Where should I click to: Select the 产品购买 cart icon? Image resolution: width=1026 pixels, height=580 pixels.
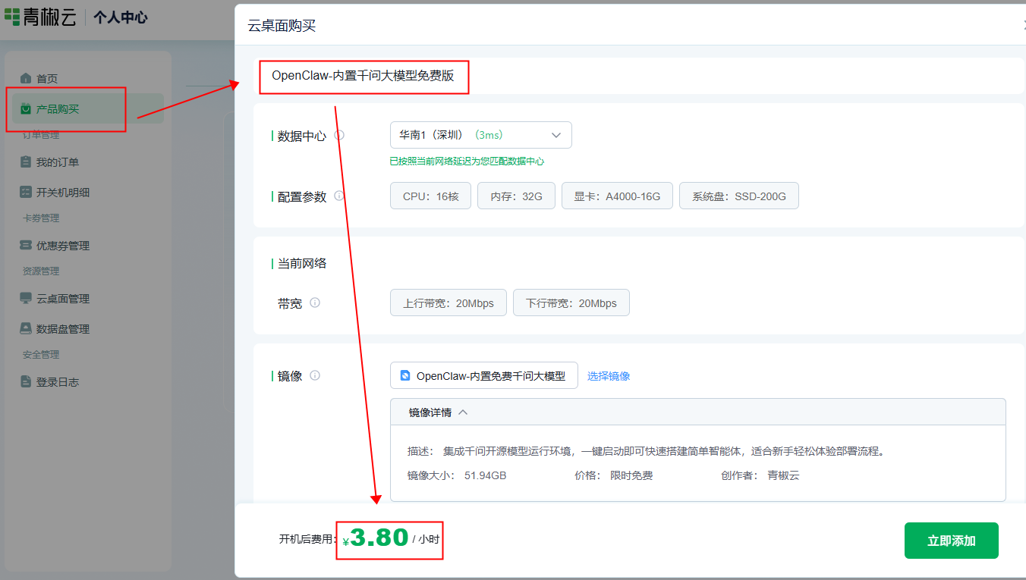pos(25,108)
